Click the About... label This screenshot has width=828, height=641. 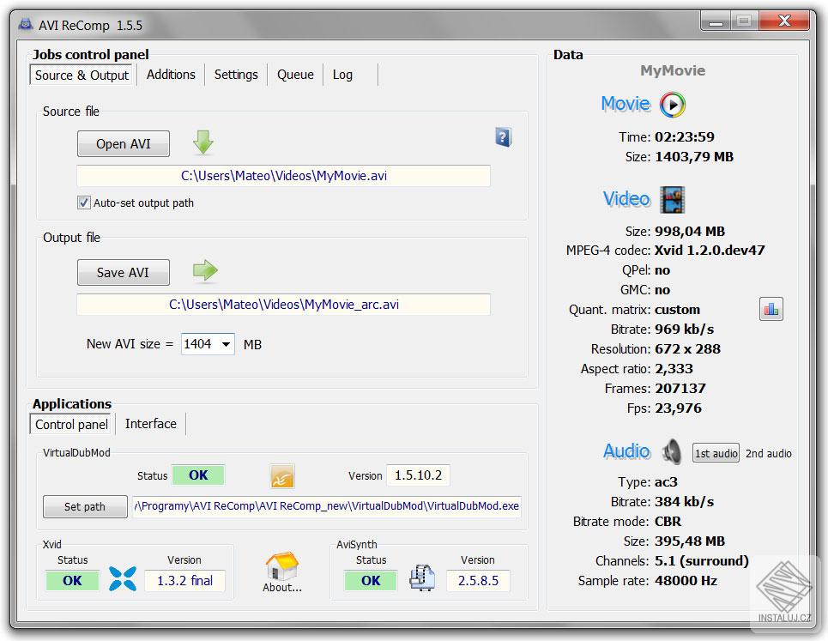[x=282, y=587]
